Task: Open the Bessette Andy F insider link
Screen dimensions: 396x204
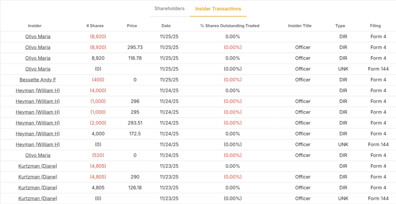Action: pyautogui.click(x=38, y=80)
